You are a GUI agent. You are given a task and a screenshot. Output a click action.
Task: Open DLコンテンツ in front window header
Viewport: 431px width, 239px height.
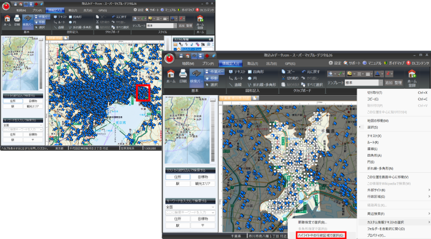click(x=418, y=63)
